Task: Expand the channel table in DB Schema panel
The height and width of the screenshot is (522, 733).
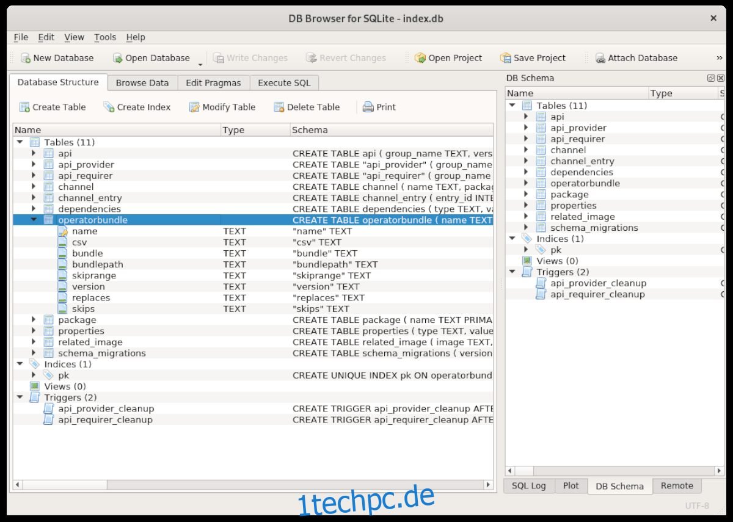Action: point(527,150)
